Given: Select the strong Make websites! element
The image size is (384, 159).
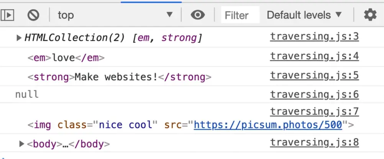Looking at the screenshot, I should tap(119, 77).
